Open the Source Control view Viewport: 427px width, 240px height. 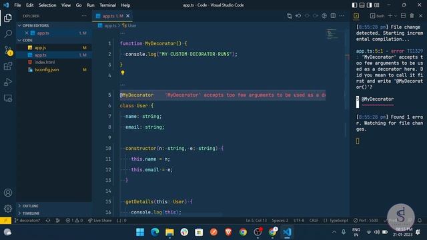(8, 51)
